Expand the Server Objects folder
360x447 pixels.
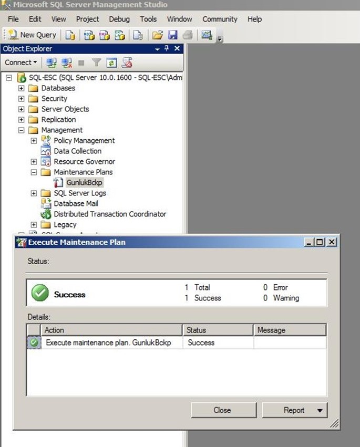(x=21, y=109)
